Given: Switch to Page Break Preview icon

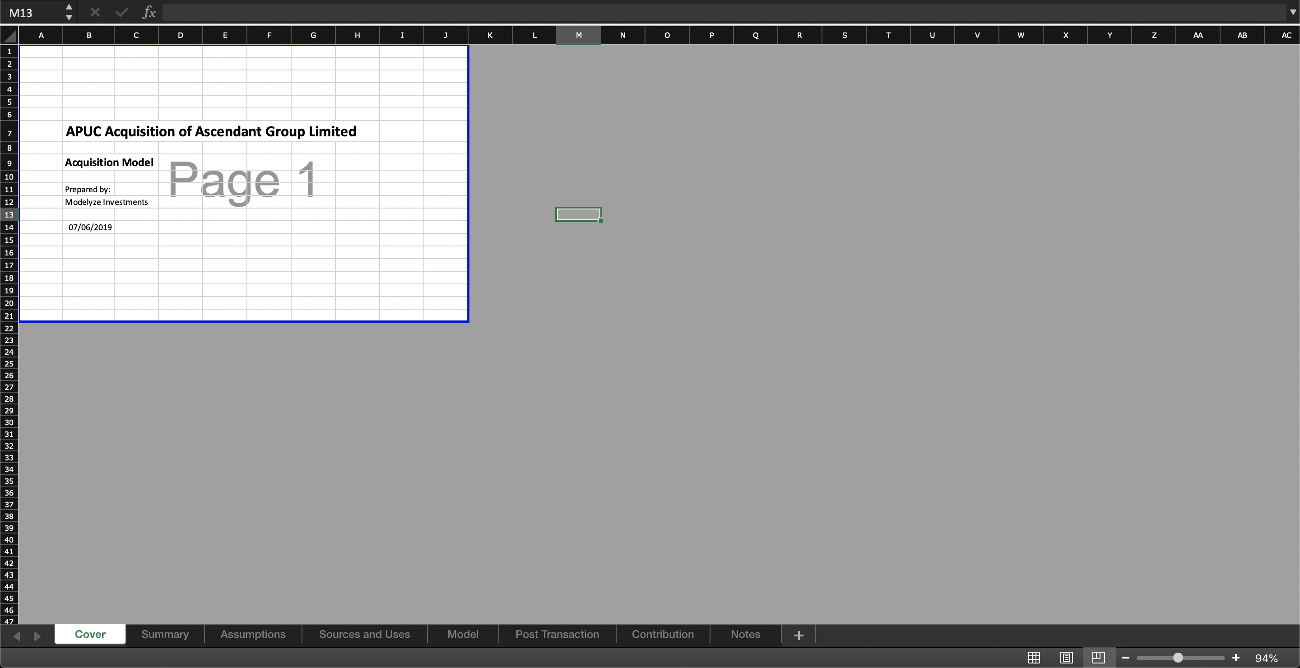Looking at the screenshot, I should point(1099,658).
